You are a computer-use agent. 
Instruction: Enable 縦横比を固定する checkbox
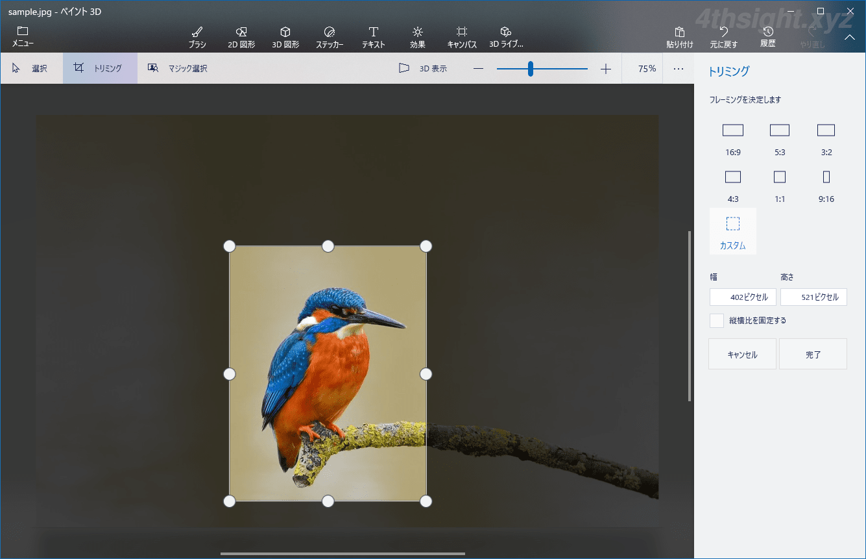pyautogui.click(x=717, y=321)
